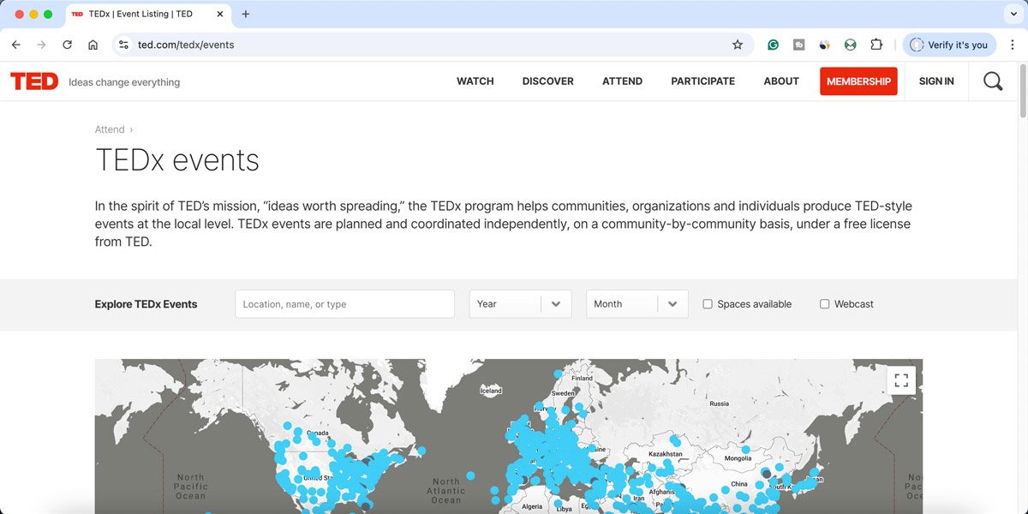Click the browser forward arrow
The height and width of the screenshot is (514, 1028).
pos(41,45)
